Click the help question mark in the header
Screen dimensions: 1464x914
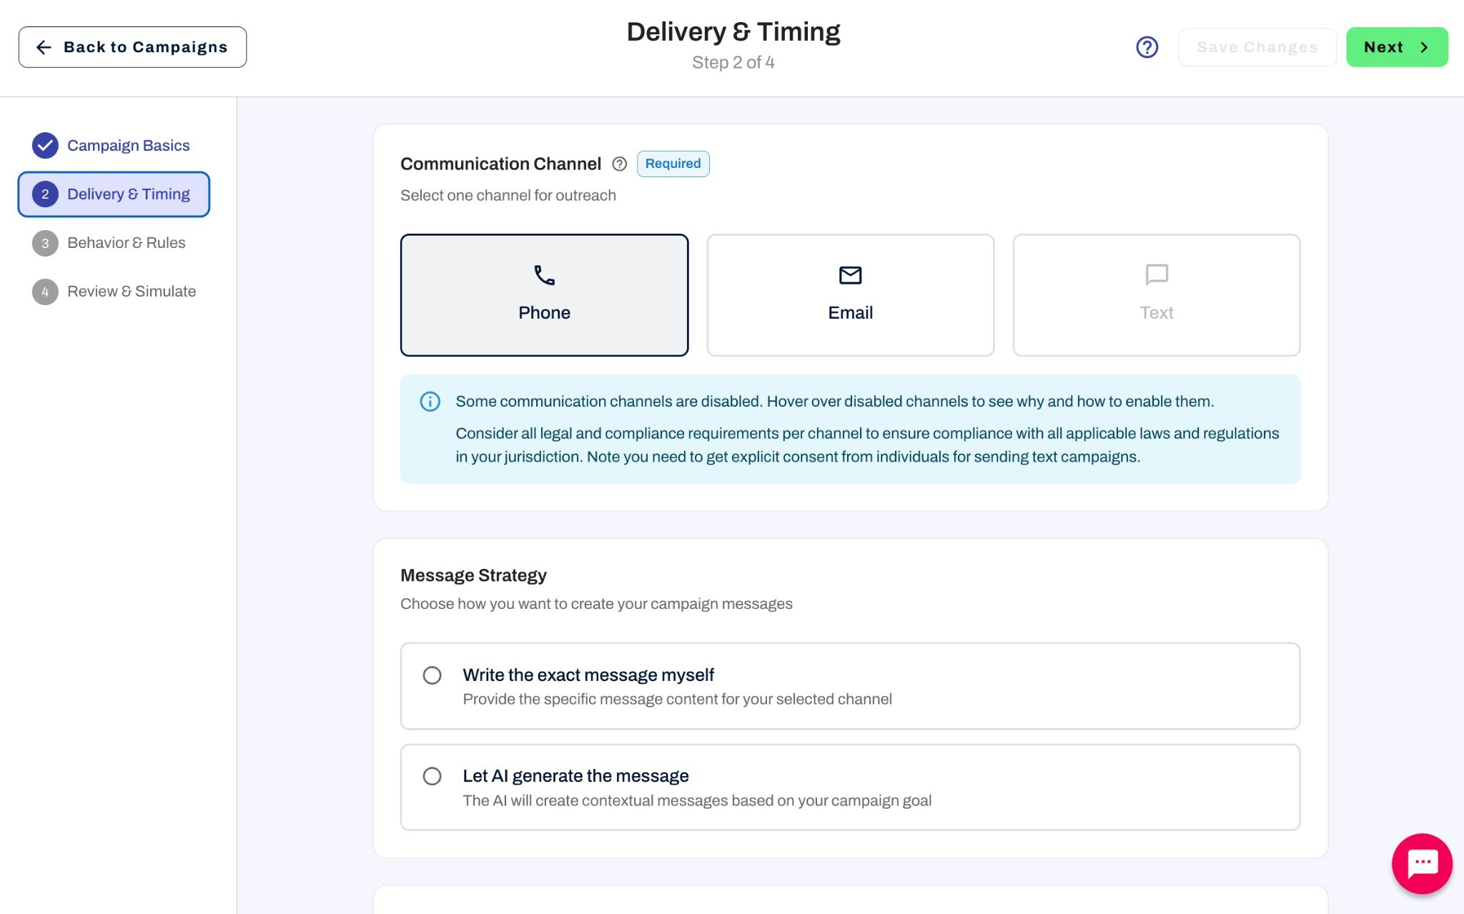(x=1147, y=46)
